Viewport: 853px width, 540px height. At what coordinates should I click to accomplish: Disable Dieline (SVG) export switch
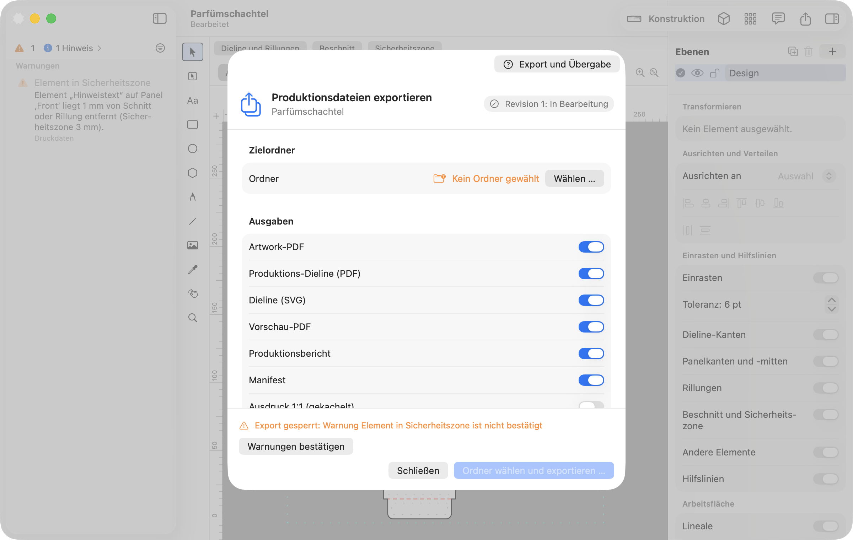591,300
